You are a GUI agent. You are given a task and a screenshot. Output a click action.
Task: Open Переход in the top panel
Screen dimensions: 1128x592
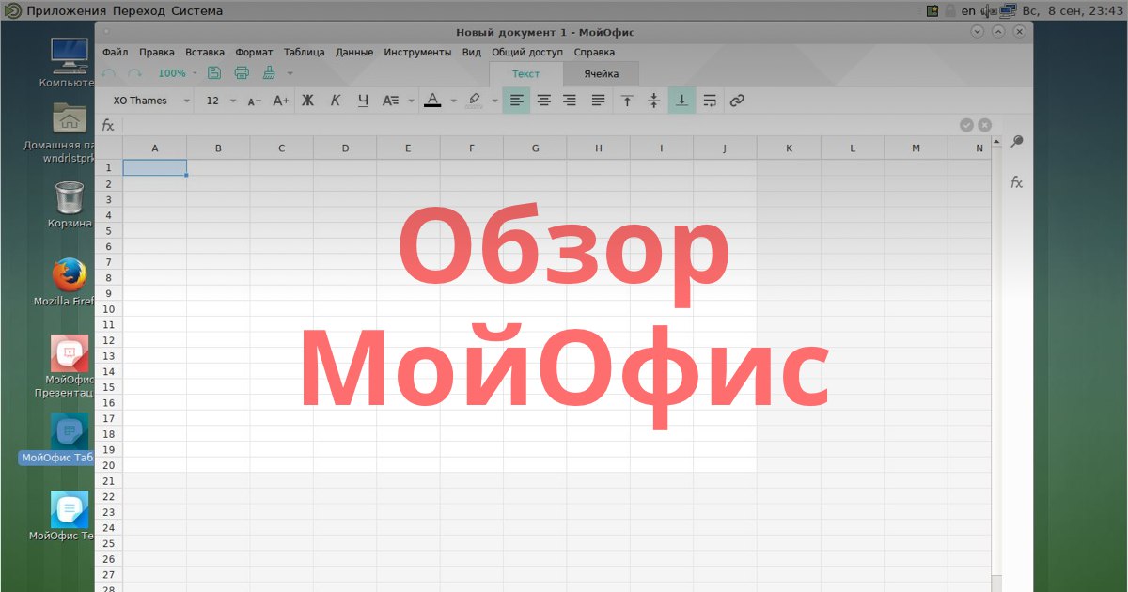(138, 11)
